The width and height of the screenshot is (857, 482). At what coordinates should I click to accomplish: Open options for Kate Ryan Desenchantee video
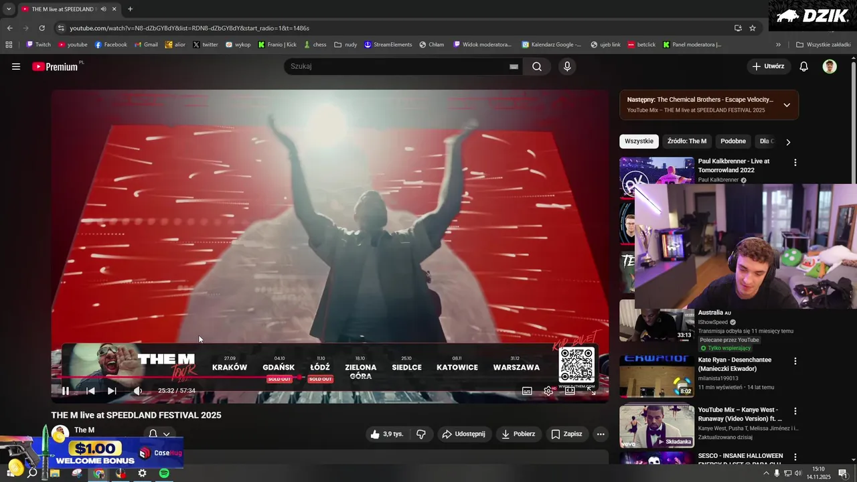pos(795,361)
